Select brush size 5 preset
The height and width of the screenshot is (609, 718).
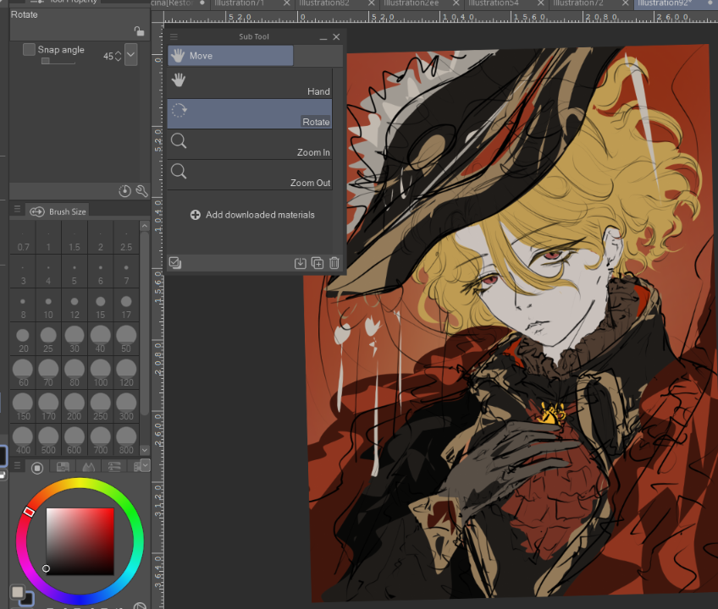(75, 272)
